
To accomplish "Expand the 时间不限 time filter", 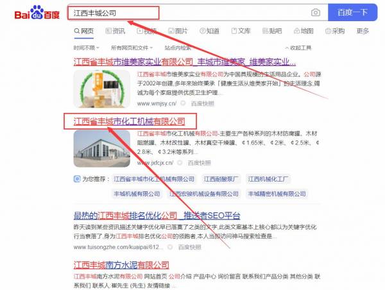I will 86,47.
